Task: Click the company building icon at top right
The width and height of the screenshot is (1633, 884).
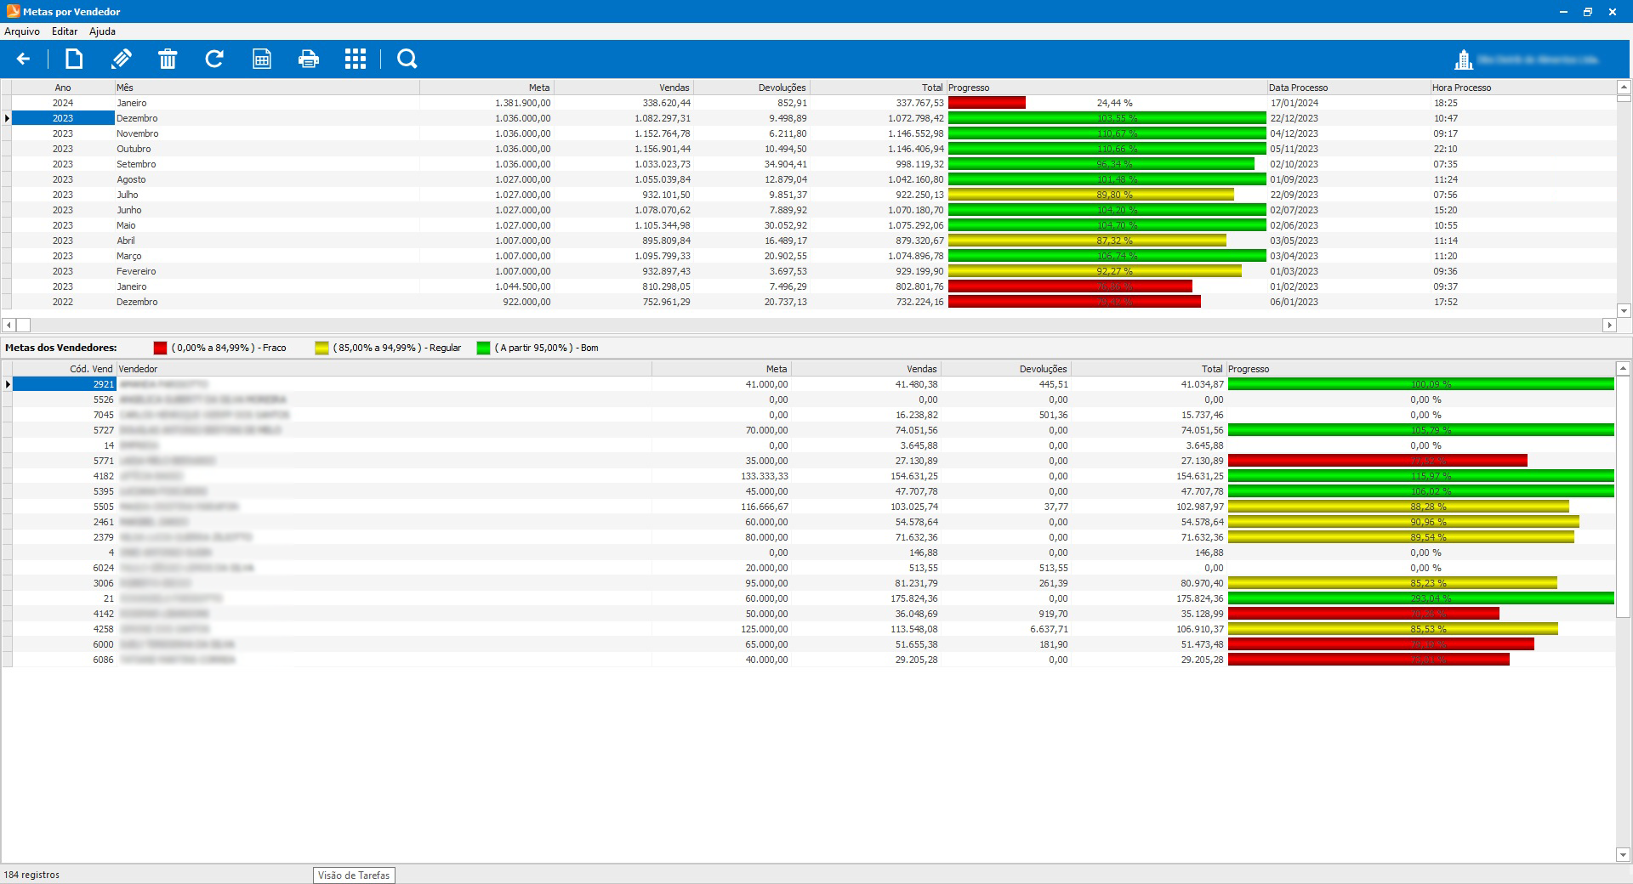Action: (1463, 59)
